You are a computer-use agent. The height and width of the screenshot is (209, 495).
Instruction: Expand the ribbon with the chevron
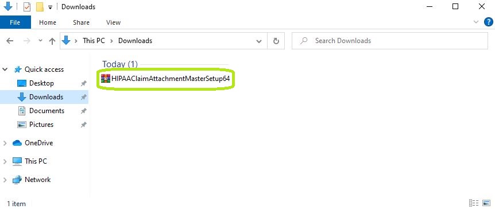tap(476, 22)
